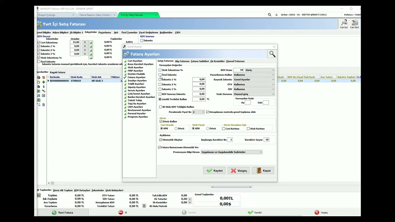Click arrow button beside Ek Tutarlar value
The height and width of the screenshot is (222, 395).
[x=190, y=199]
